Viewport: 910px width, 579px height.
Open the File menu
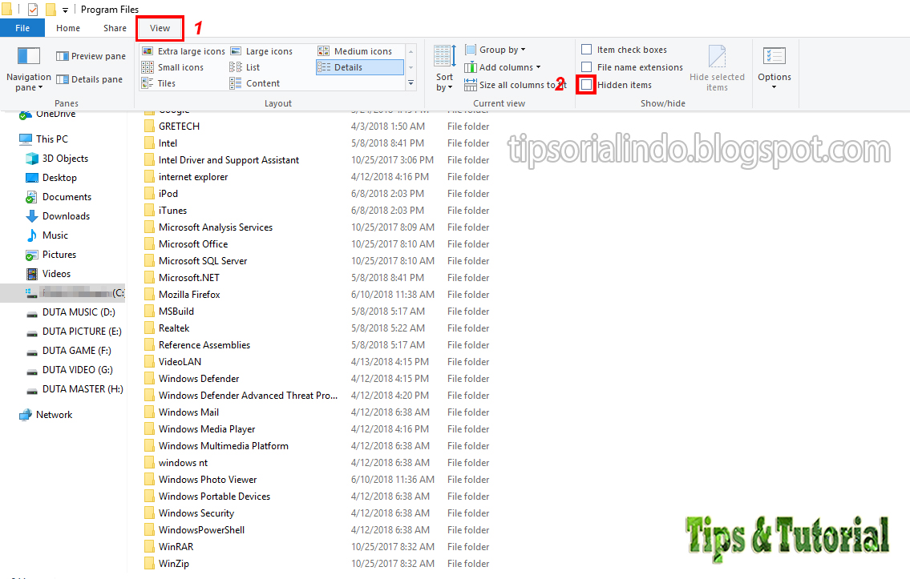click(x=22, y=27)
